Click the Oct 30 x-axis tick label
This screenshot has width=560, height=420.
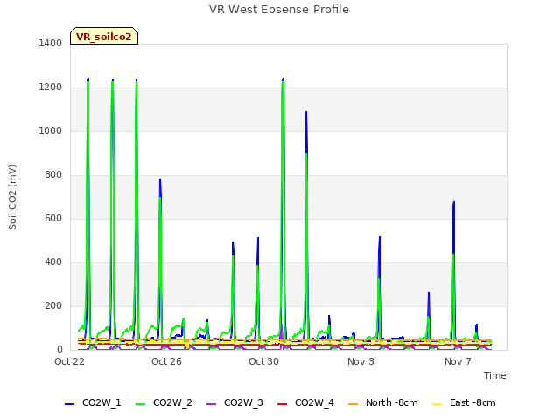coord(263,361)
